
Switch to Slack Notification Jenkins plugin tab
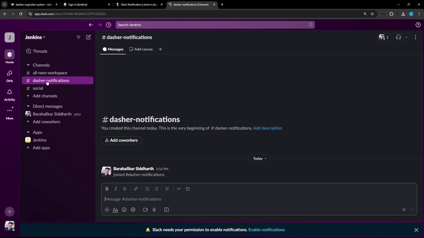(x=139, y=5)
